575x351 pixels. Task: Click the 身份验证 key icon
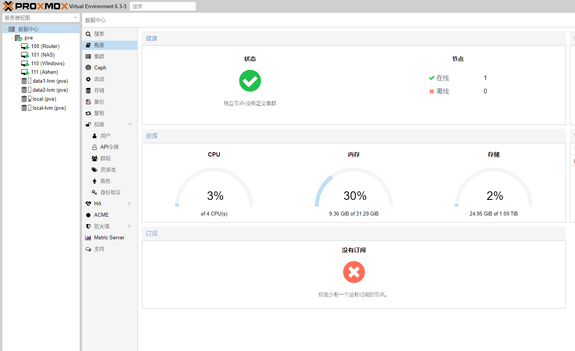click(95, 192)
